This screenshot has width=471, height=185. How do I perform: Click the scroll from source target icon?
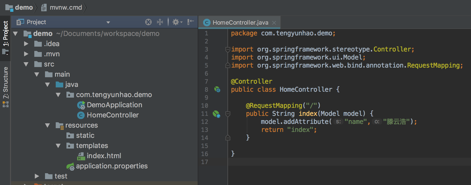pos(148,22)
